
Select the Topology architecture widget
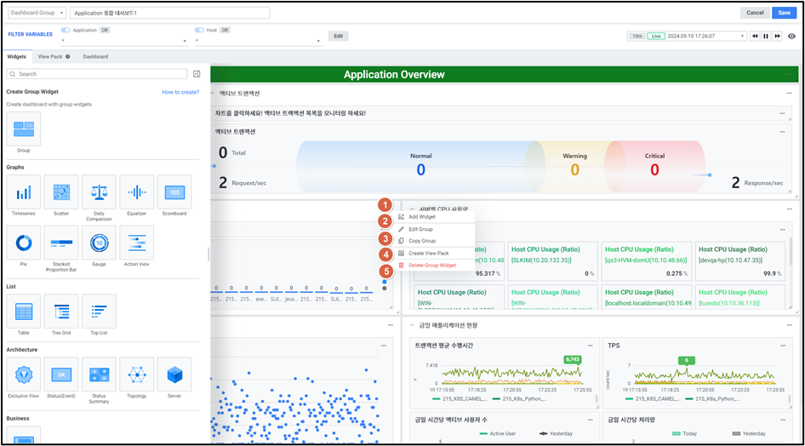(136, 375)
